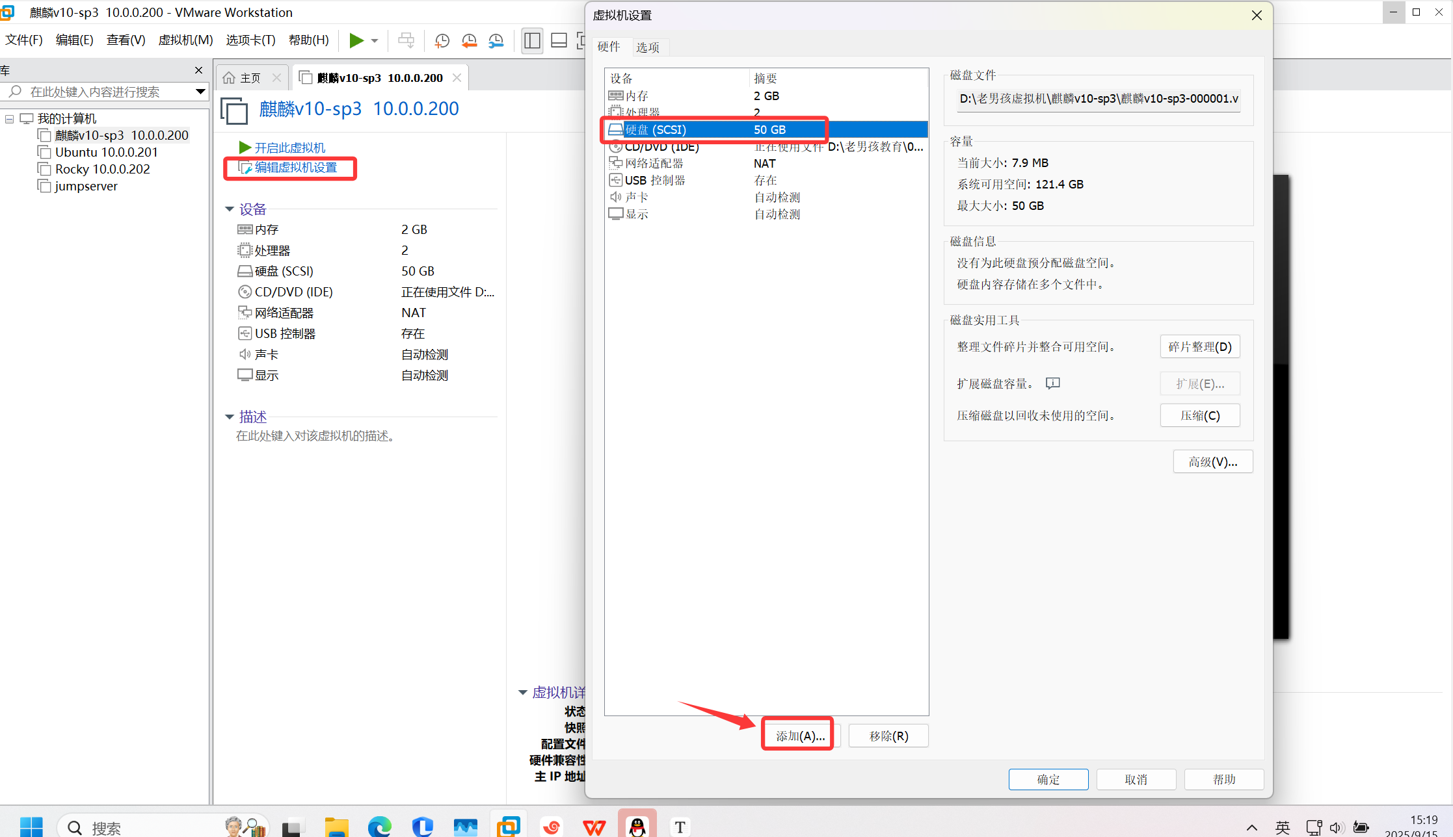
Task: Click the 编辑虚拟机设置 link
Action: click(295, 168)
